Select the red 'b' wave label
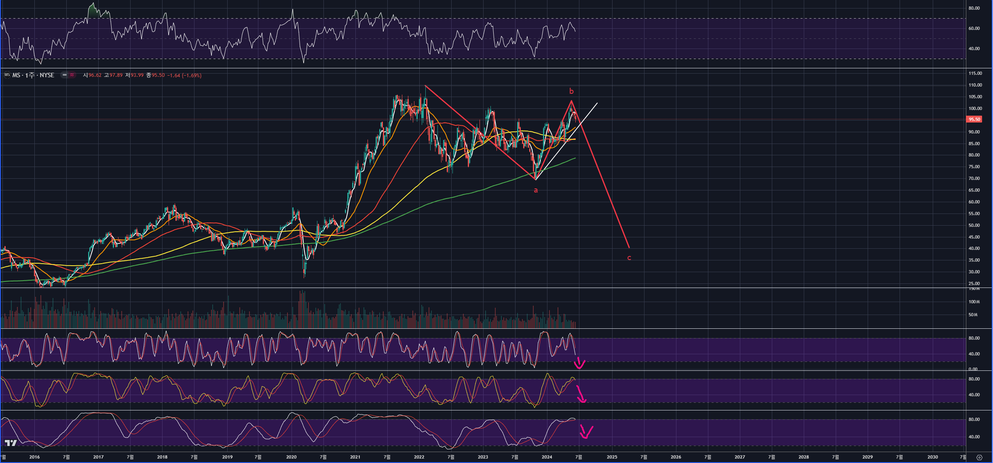The image size is (993, 463). pyautogui.click(x=571, y=91)
